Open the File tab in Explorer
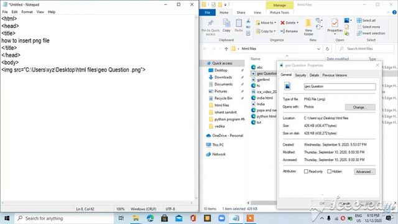 [x=207, y=12]
